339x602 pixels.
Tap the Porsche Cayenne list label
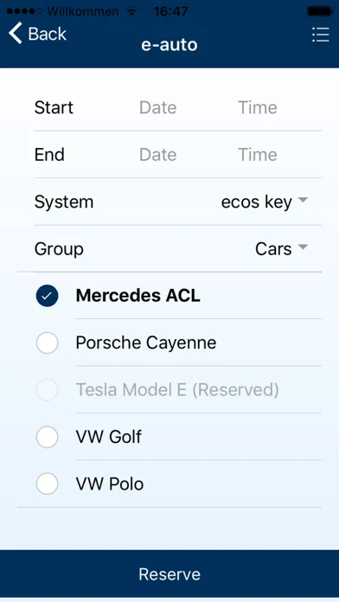pos(146,343)
